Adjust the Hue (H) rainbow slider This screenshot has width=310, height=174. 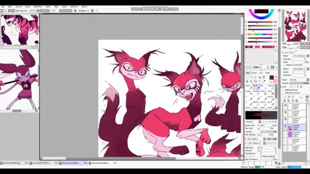point(260,34)
